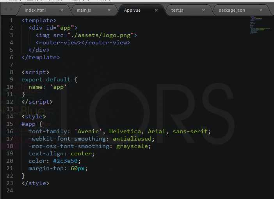Click the closing </template> tag
This screenshot has height=199, width=274.
tap(41, 57)
